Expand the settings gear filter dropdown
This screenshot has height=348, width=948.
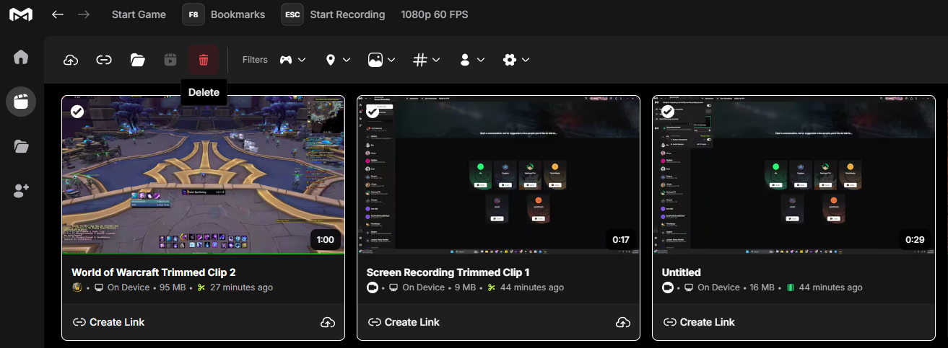click(516, 60)
